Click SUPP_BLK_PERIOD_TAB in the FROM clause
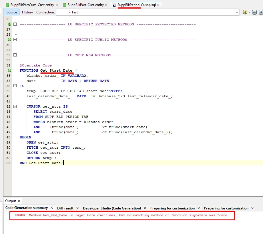Screen dimensions: 263x234 click(67, 117)
